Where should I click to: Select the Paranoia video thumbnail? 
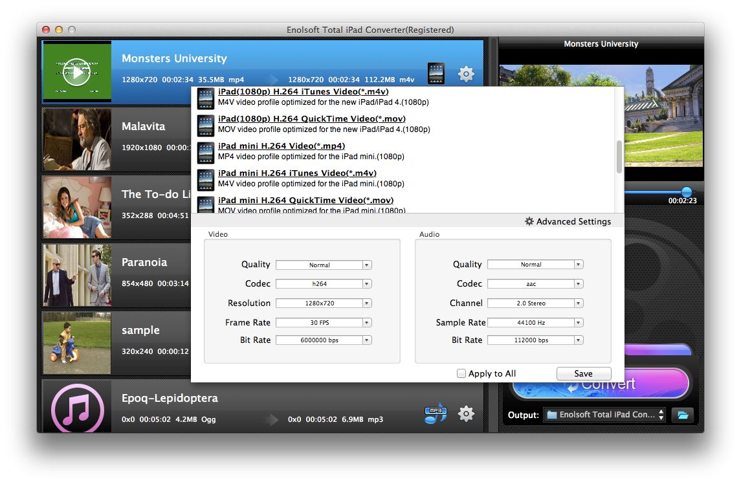click(x=77, y=275)
